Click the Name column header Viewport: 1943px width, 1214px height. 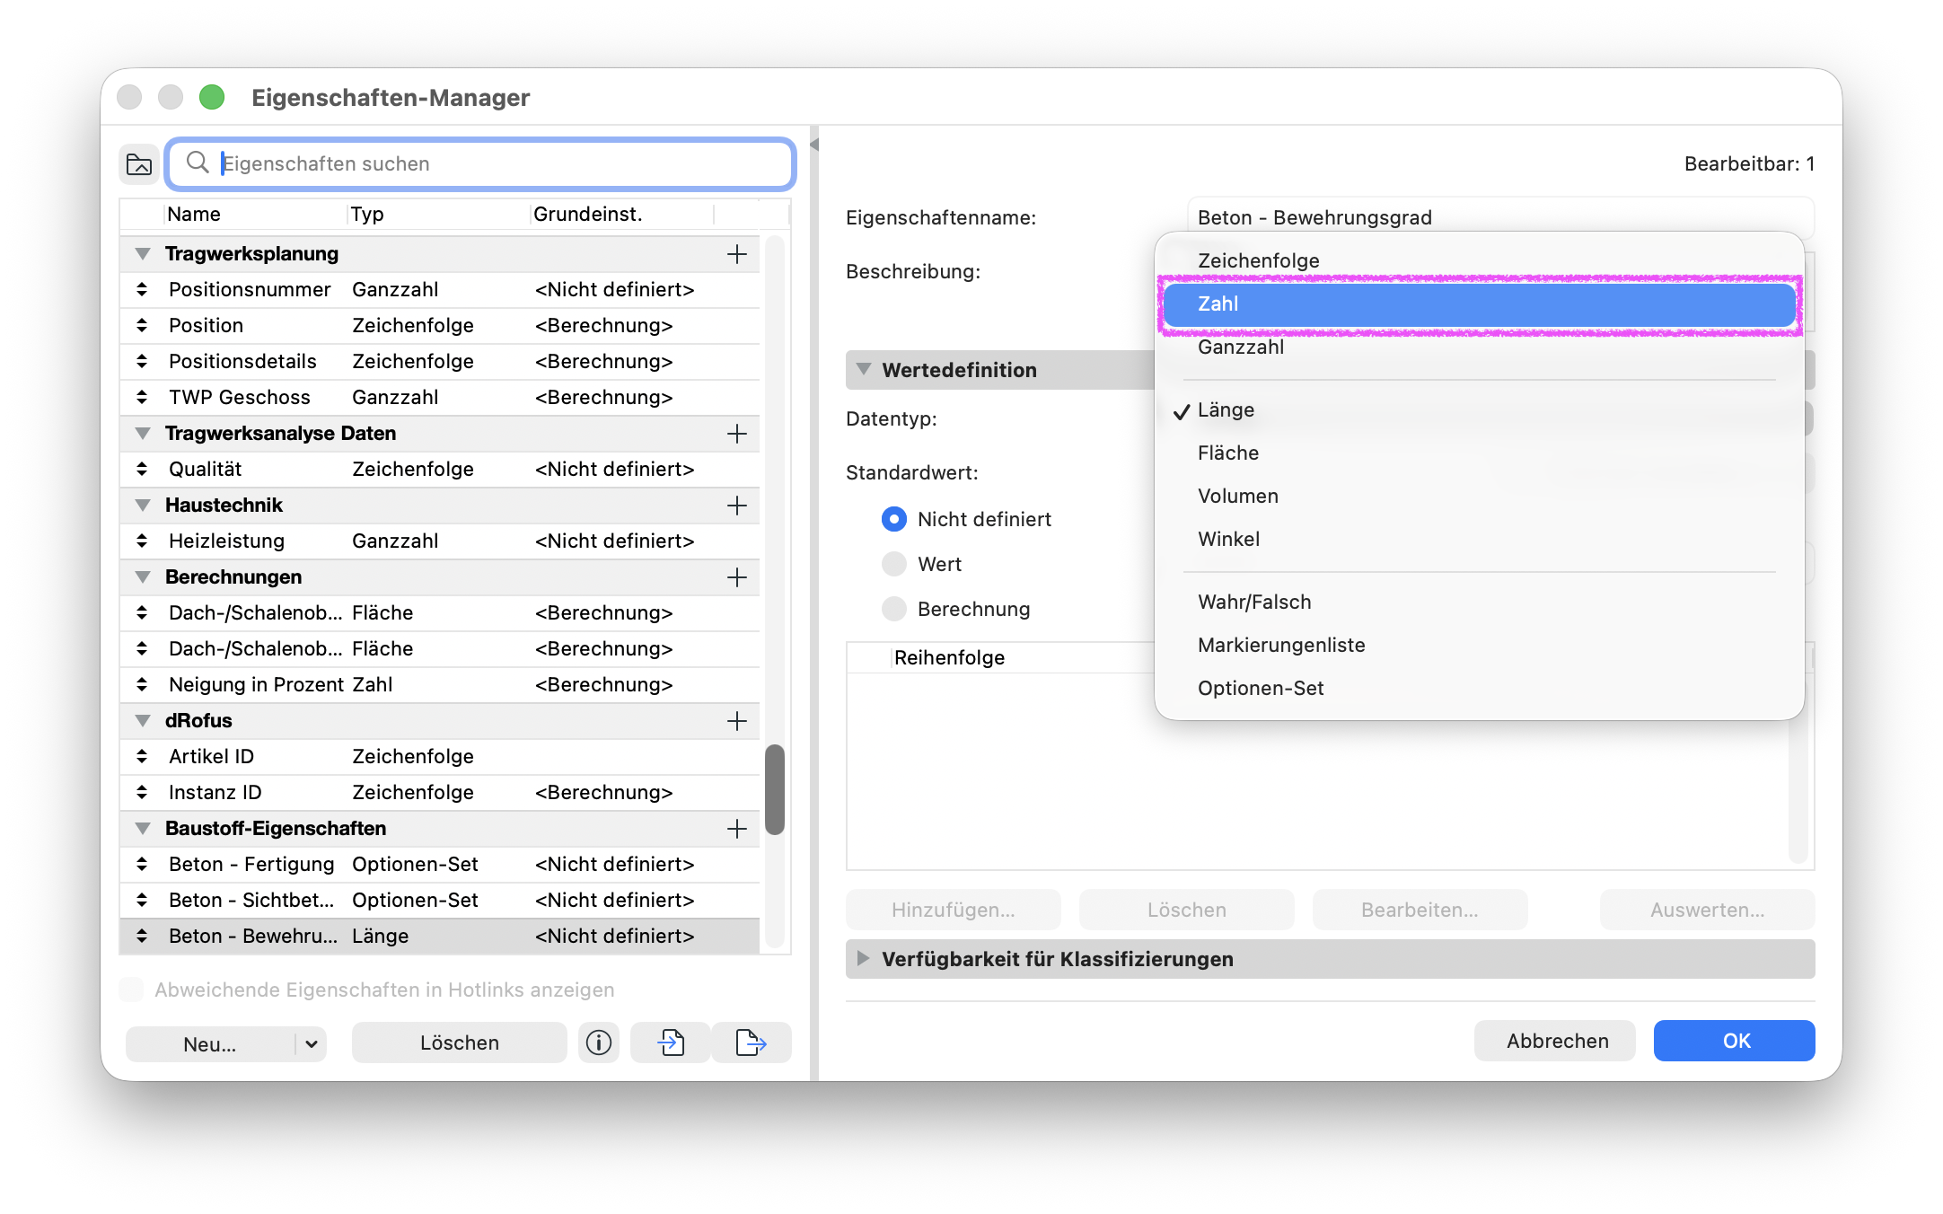coord(255,214)
